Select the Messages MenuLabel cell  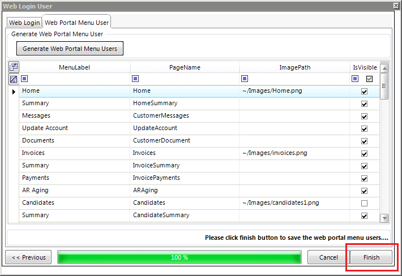click(x=74, y=116)
